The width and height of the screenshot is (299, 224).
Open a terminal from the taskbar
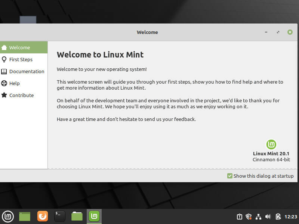pyautogui.click(x=59, y=216)
